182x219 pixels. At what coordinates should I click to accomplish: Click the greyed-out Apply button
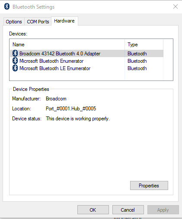(x=163, y=210)
